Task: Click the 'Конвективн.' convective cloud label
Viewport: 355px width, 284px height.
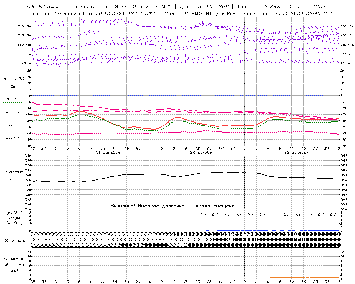Action: pos(14,259)
